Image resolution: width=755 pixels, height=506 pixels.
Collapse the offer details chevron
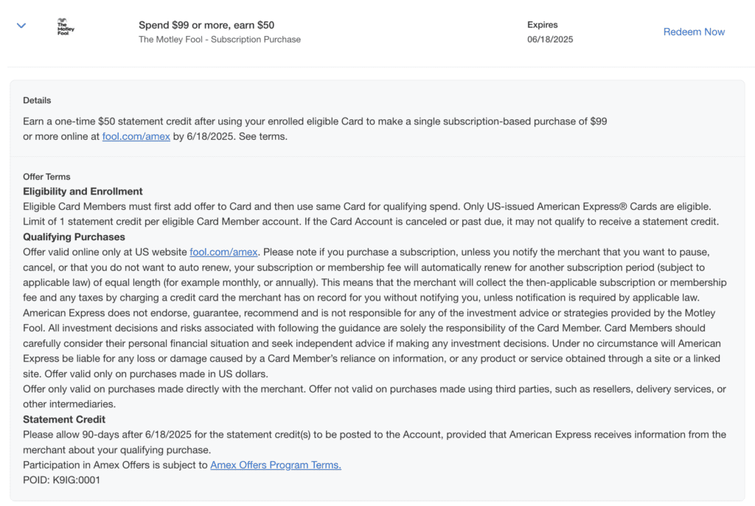[x=21, y=26]
